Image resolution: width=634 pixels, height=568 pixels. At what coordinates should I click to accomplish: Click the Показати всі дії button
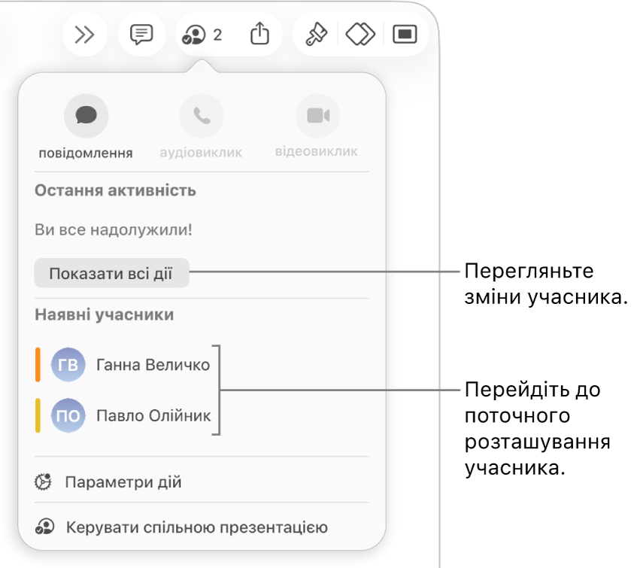tap(111, 274)
